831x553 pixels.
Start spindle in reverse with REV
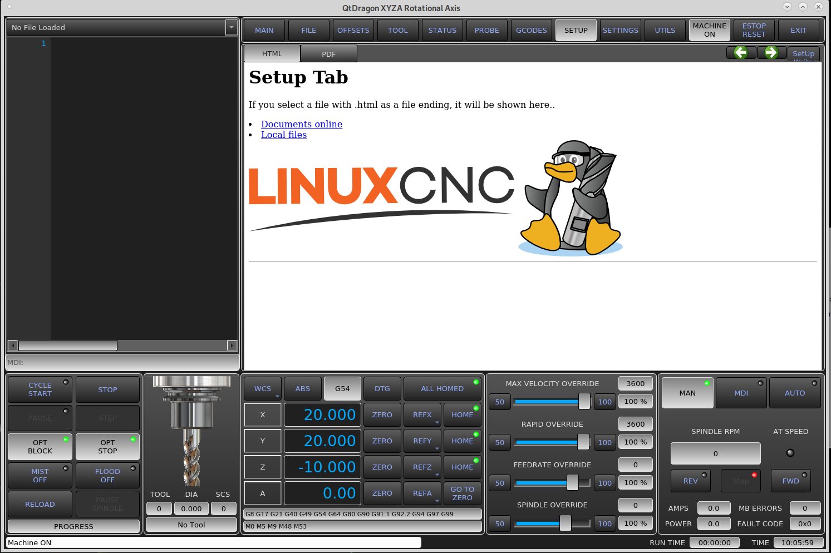click(691, 481)
